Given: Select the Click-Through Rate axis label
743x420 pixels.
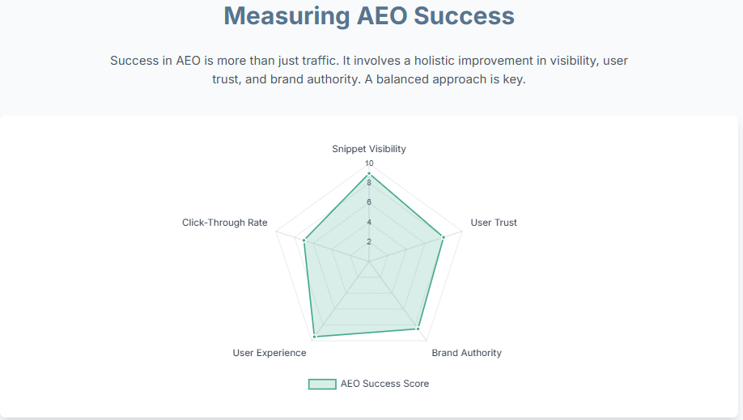Looking at the screenshot, I should coord(225,223).
